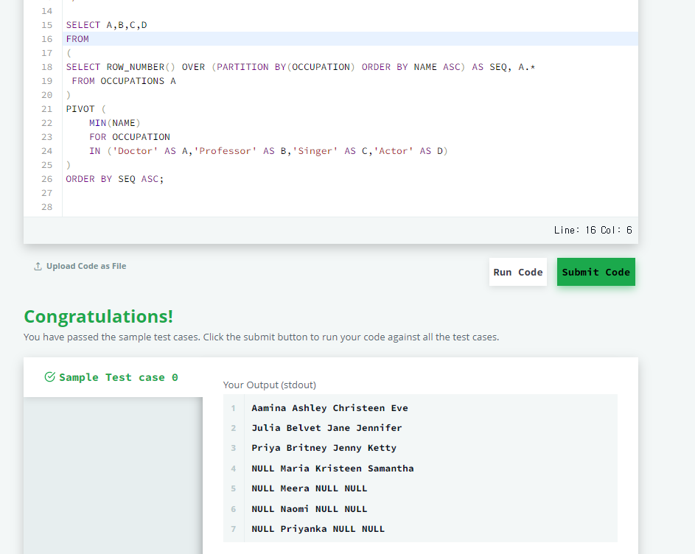Click the highlighted FROM line 16

pyautogui.click(x=350, y=39)
